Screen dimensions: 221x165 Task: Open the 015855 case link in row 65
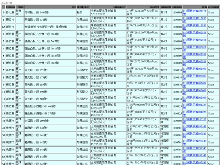click(x=194, y=27)
